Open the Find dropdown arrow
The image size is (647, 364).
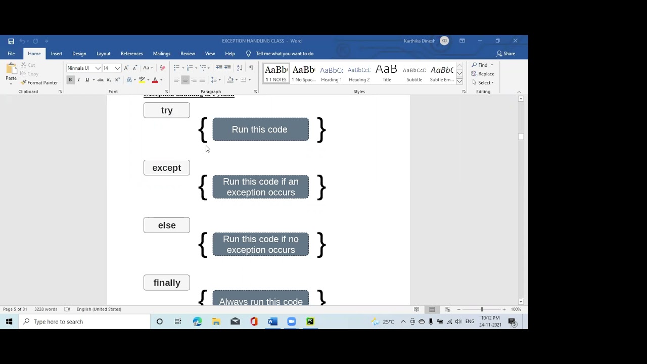click(492, 65)
